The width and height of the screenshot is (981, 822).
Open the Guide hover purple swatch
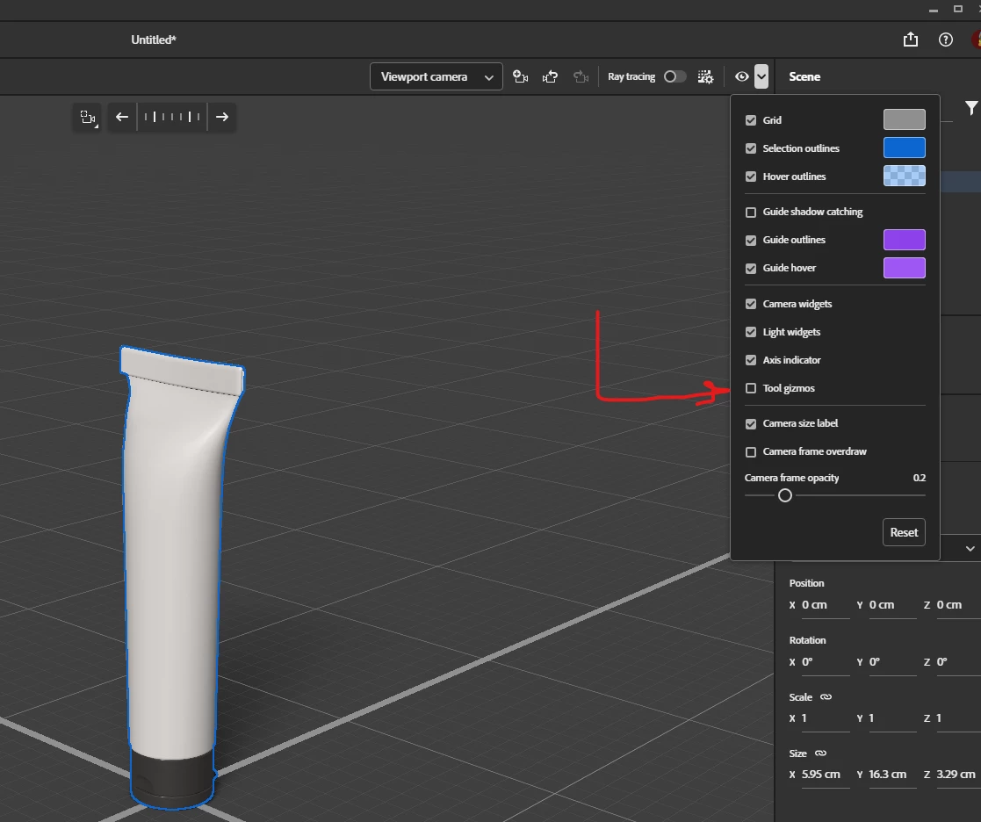click(x=904, y=268)
